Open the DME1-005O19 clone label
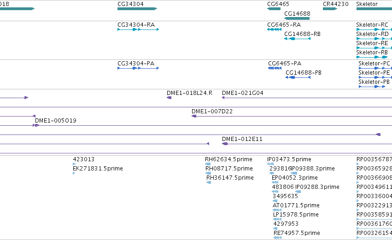 tap(55, 121)
